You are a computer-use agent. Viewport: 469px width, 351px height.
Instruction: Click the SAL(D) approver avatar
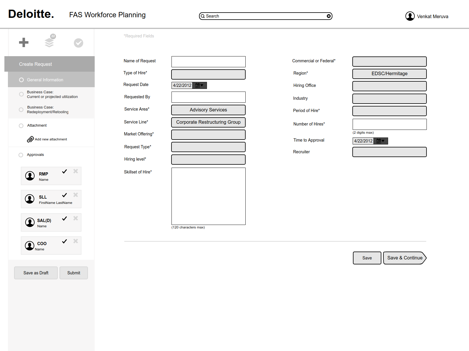30,222
